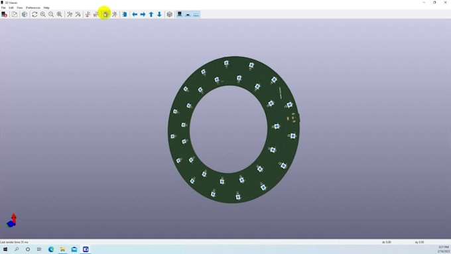The image size is (451, 254).
Task: Click zoom to fit board icon
Action: pos(59,15)
